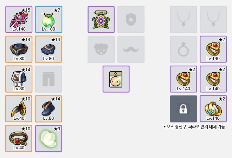Click the empty shield badge slot
The height and width of the screenshot is (158, 232).
point(131,19)
